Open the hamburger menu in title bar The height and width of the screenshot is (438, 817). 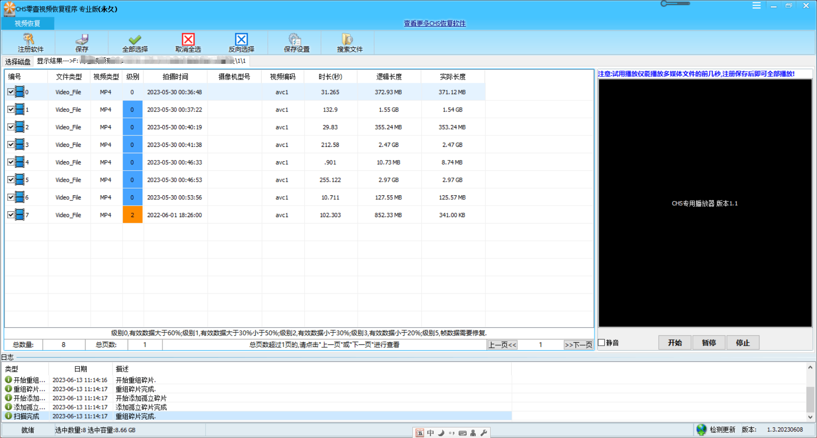(757, 6)
